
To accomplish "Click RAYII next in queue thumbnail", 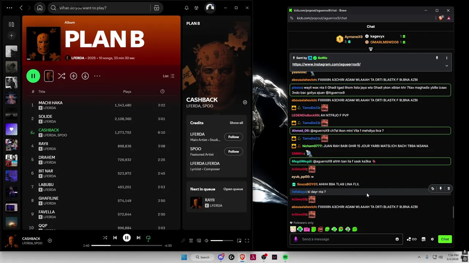I will pyautogui.click(x=196, y=203).
